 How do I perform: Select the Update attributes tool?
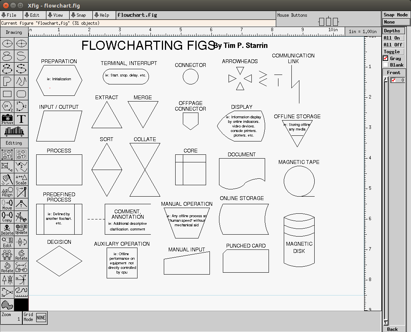coord(21,230)
